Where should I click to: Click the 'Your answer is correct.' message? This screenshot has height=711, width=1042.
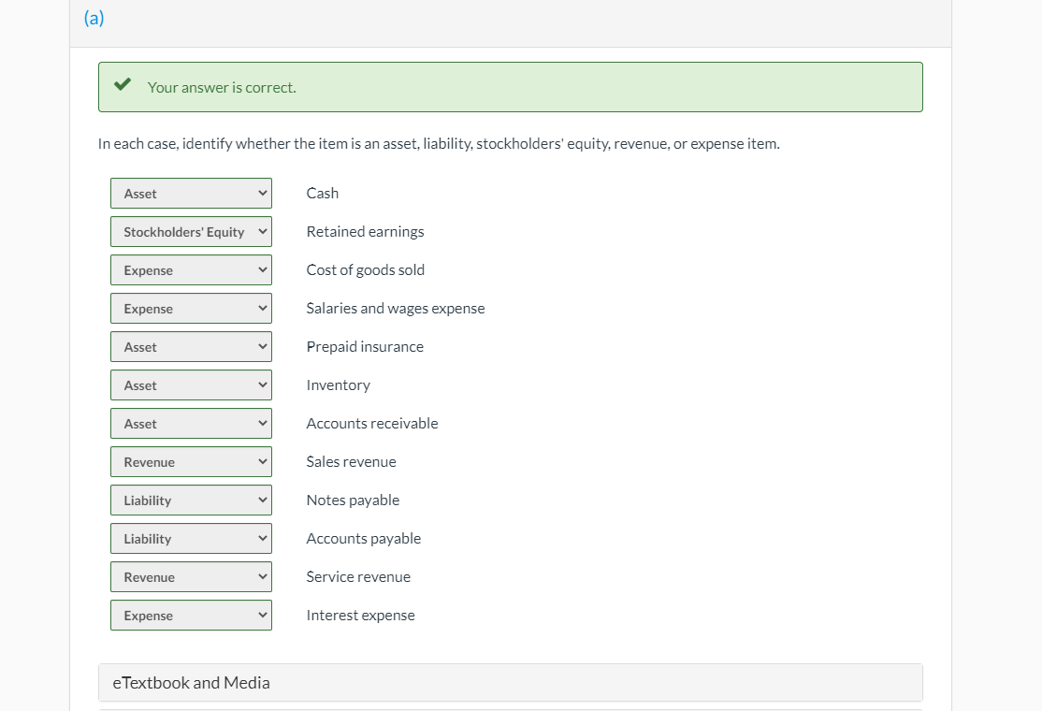tap(222, 88)
